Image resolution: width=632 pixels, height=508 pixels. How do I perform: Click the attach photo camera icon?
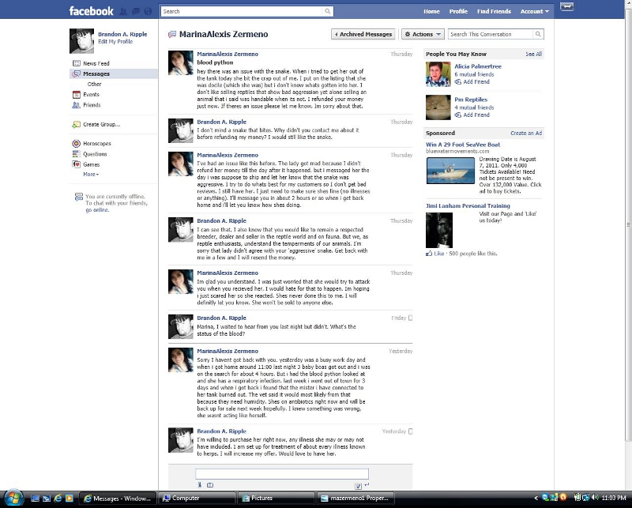(210, 485)
